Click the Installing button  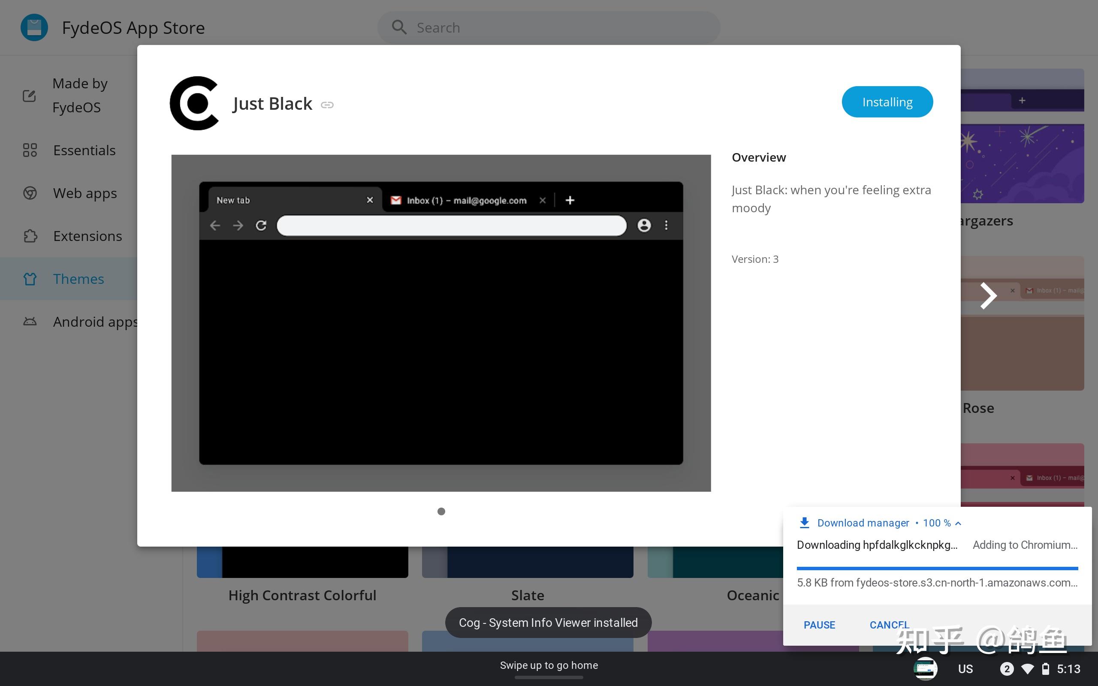[x=887, y=102]
